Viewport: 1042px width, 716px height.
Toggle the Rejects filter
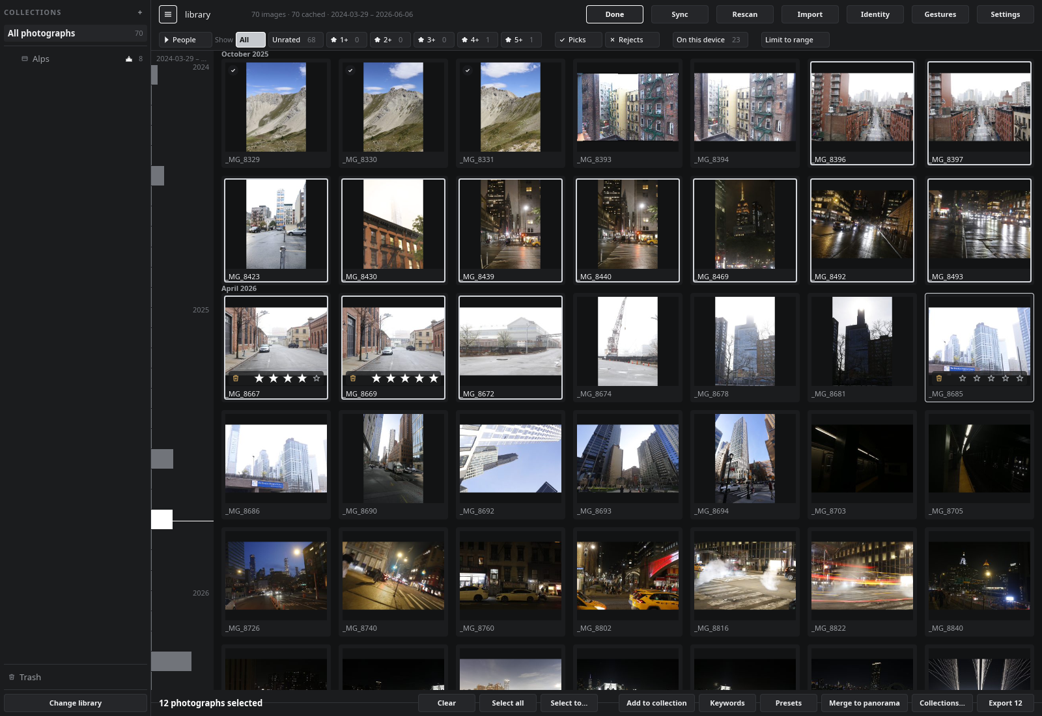click(x=632, y=40)
